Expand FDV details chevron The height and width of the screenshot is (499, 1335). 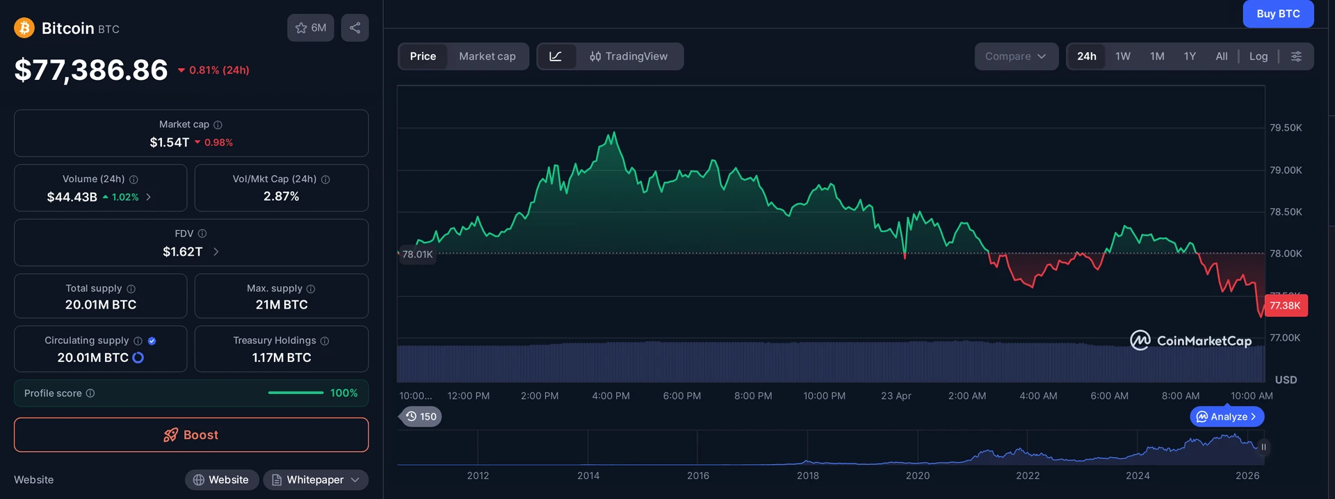point(216,252)
